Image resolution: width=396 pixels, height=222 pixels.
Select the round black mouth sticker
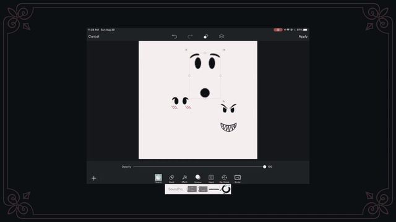click(205, 92)
